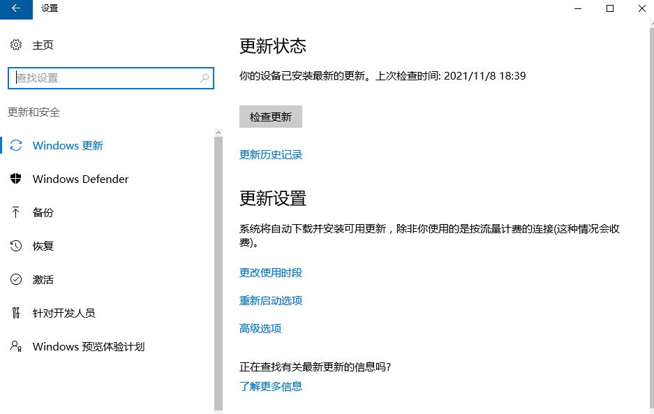
Task: Click the 检查更新 button
Action: coord(271,117)
